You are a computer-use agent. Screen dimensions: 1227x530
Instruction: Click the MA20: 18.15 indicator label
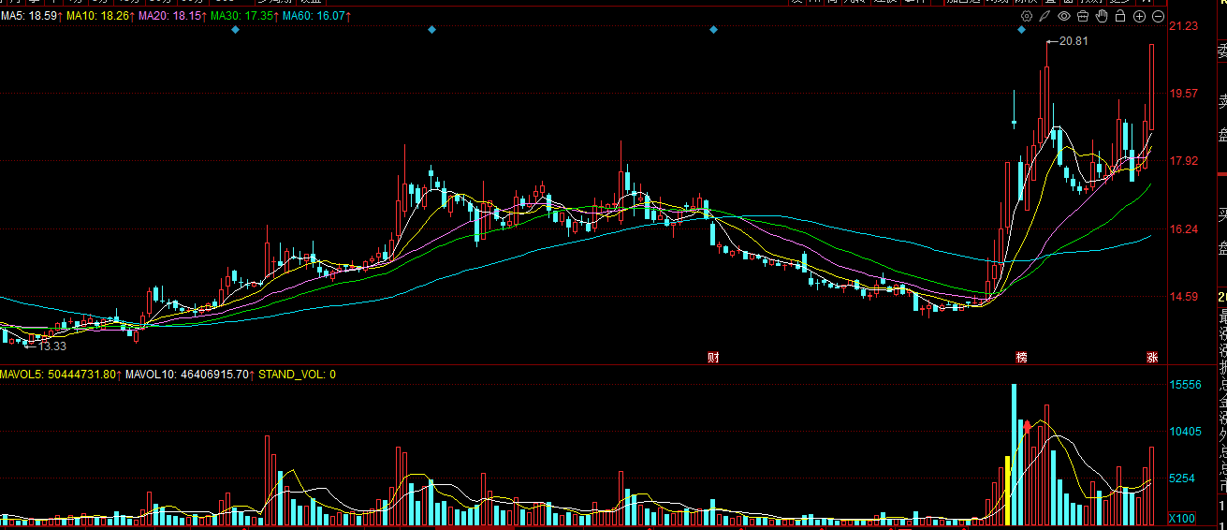point(172,17)
